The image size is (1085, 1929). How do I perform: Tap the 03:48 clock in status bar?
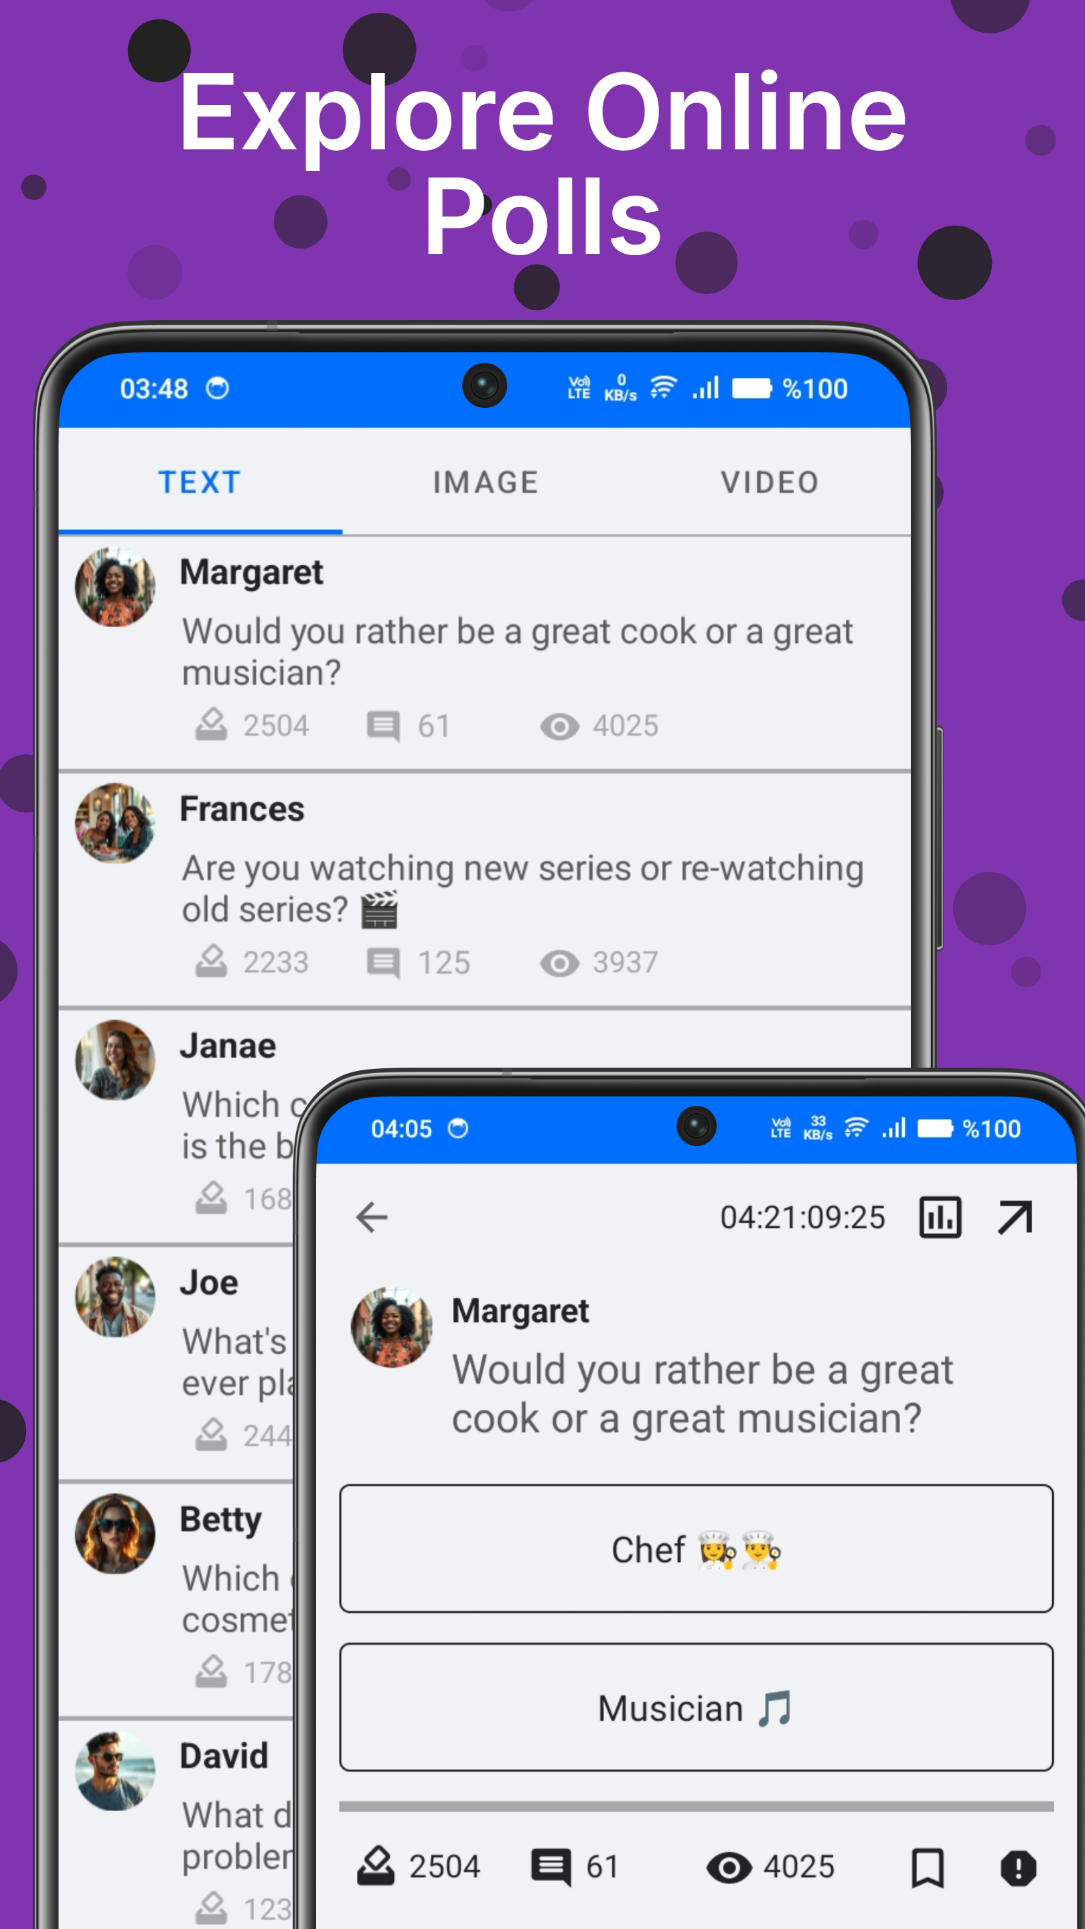coord(153,388)
